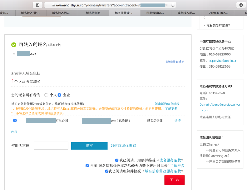Open 了解更多 link beside 60天 option
This screenshot has width=247, height=190.
click(x=178, y=166)
